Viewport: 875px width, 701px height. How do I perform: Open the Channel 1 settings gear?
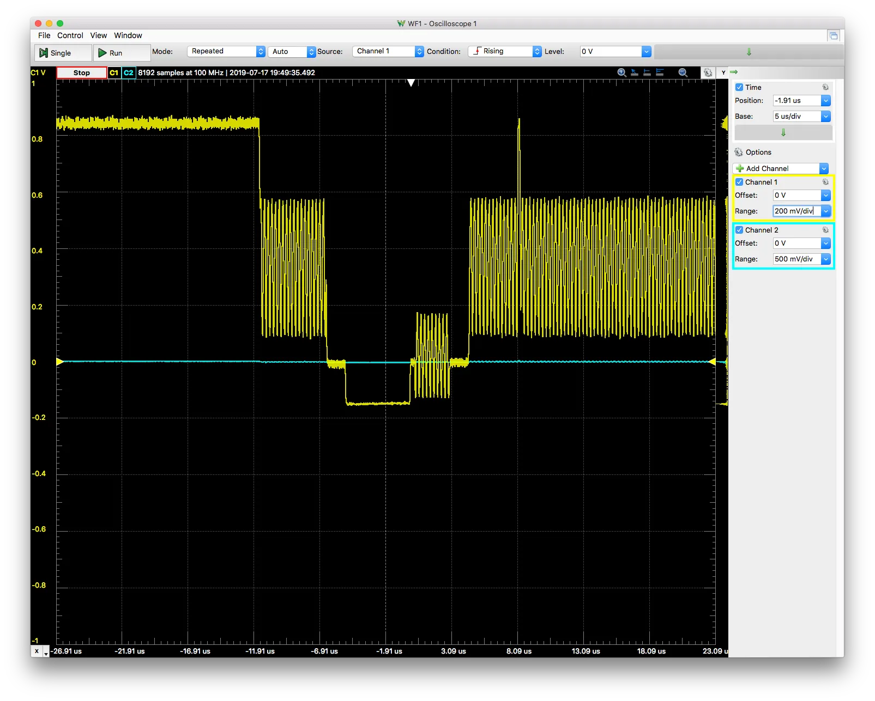[x=825, y=182]
